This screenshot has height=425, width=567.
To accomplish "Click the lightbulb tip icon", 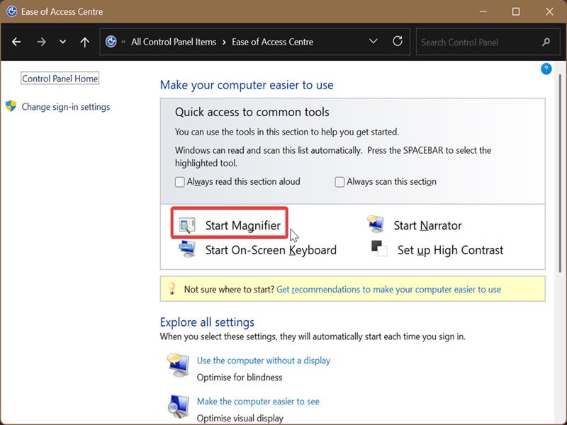I will click(172, 288).
